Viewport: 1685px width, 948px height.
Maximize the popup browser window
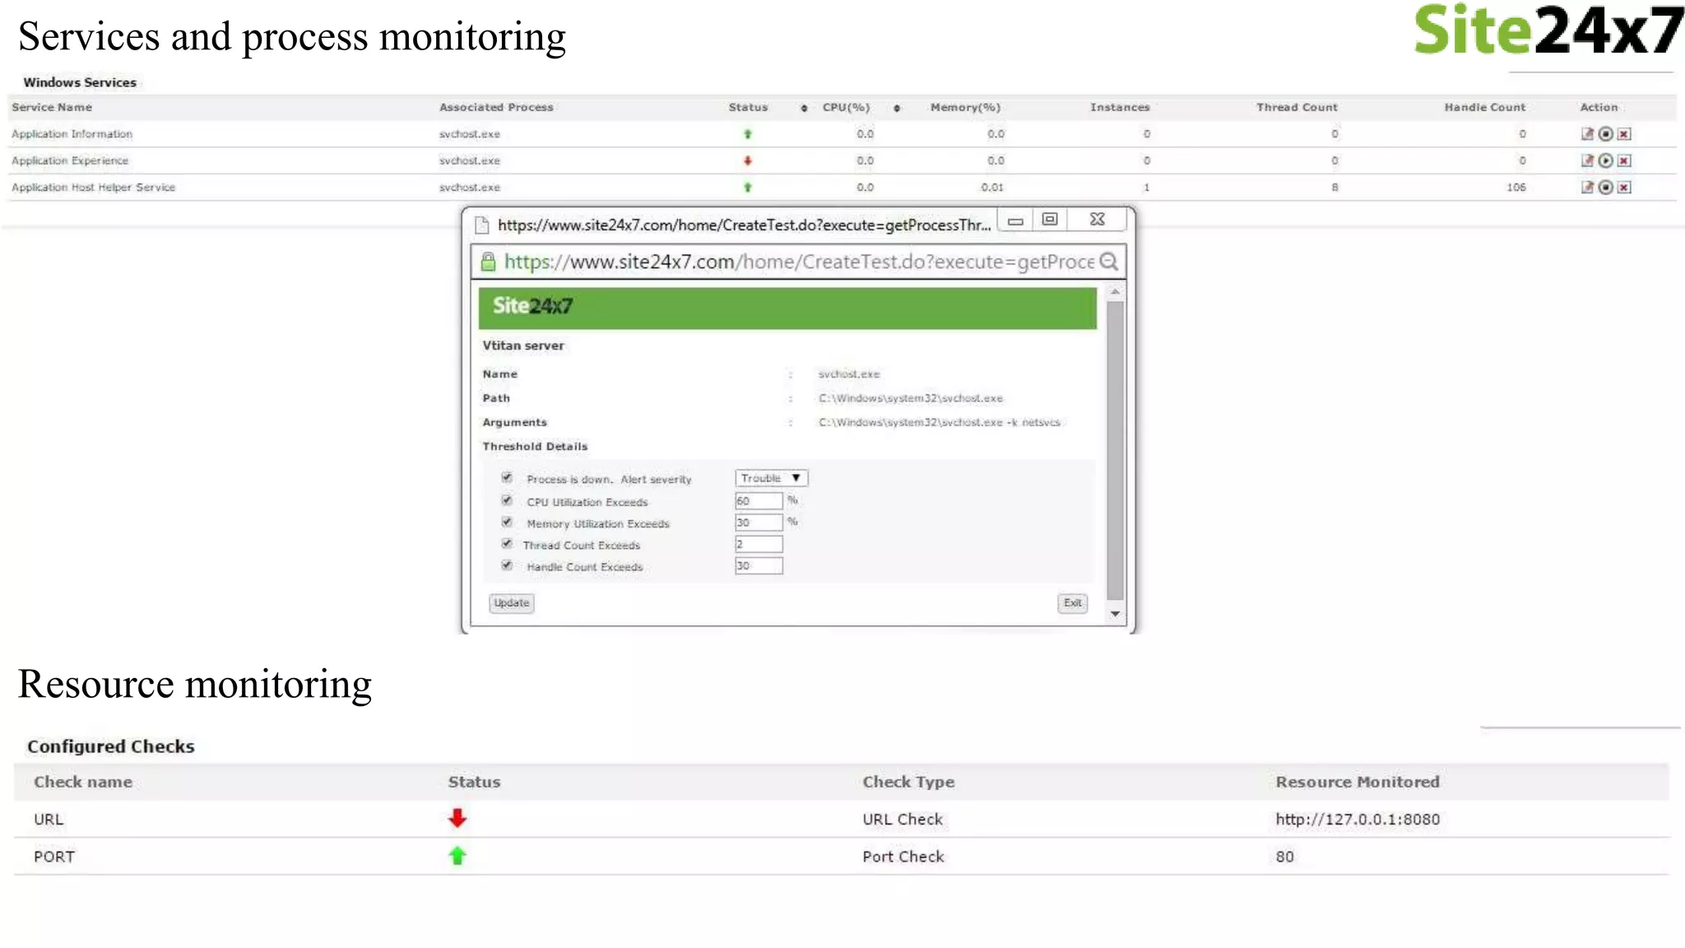click(x=1050, y=220)
